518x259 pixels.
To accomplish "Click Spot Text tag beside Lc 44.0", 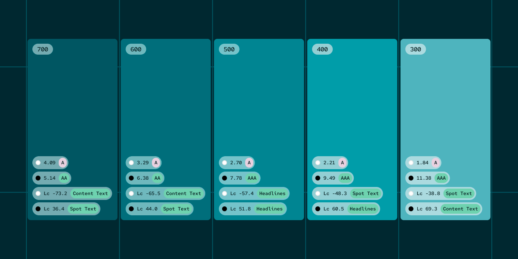I will (x=176, y=209).
